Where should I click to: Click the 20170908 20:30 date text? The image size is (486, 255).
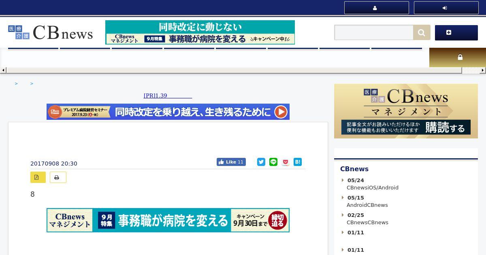pyautogui.click(x=54, y=164)
